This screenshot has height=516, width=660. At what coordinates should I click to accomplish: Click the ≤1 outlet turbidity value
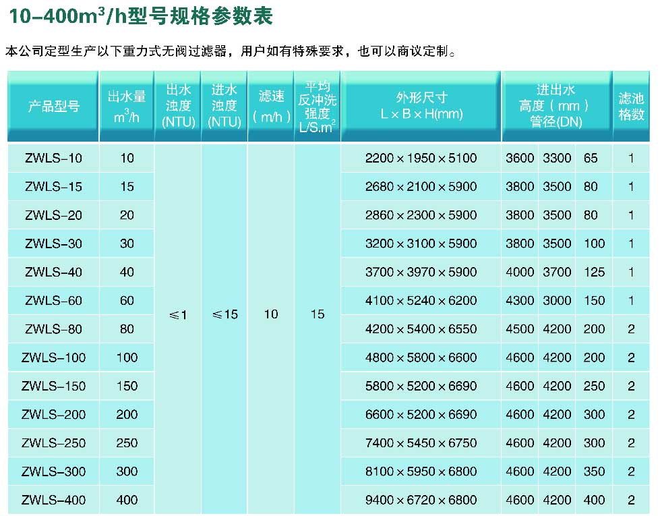178,315
